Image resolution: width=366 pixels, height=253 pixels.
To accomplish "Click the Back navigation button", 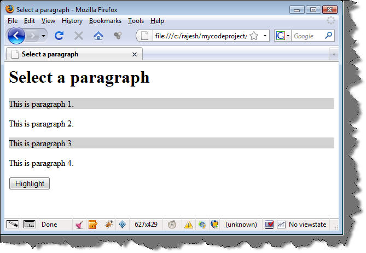I will (16, 36).
